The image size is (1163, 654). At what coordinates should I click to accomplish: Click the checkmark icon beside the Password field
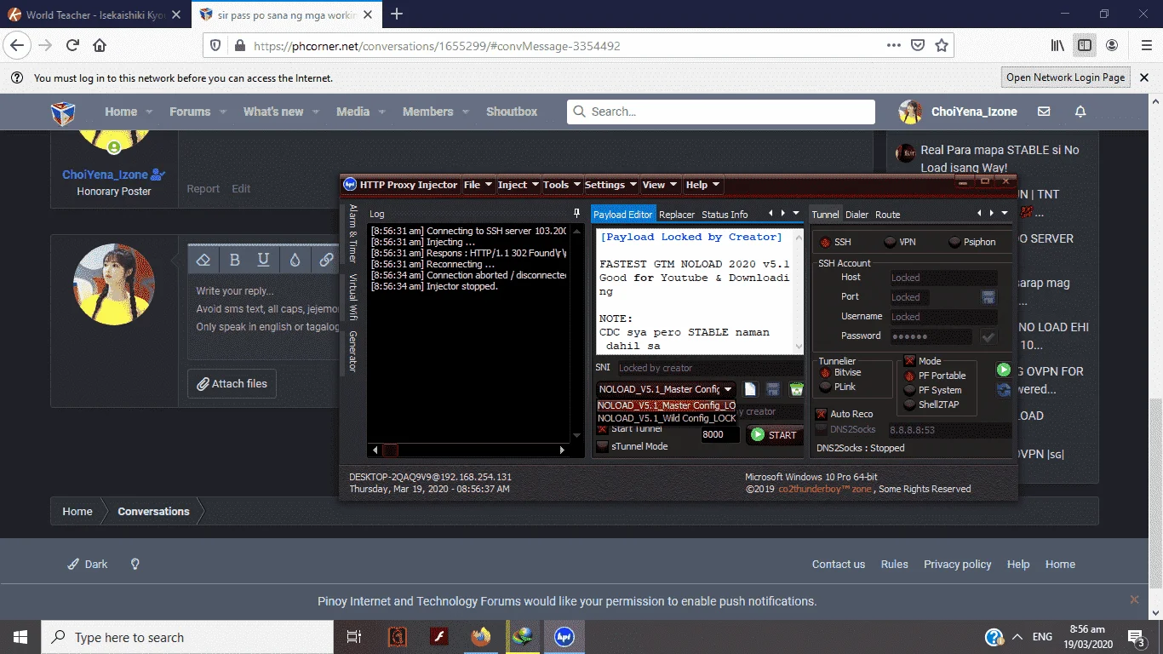click(988, 337)
